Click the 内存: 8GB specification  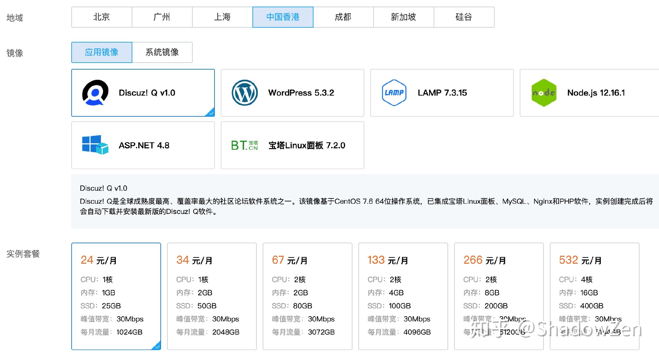481,293
